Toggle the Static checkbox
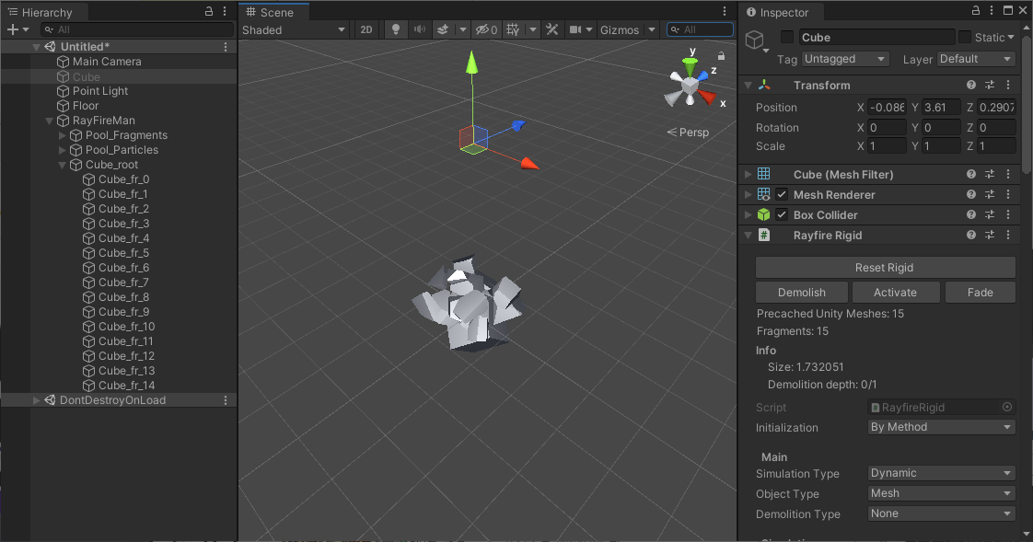1033x542 pixels. point(965,37)
